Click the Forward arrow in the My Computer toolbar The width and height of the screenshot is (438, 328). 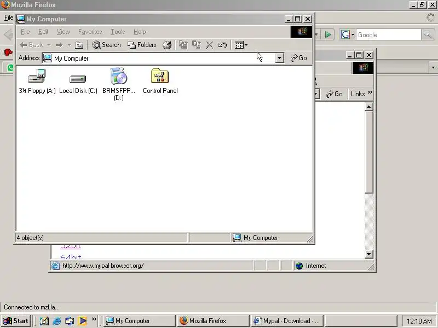pos(59,45)
